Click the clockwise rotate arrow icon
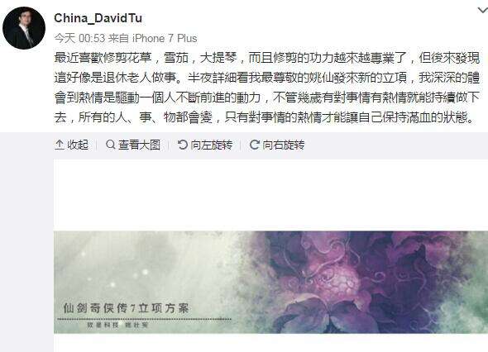Image resolution: width=488 pixels, height=352 pixels. pos(254,145)
